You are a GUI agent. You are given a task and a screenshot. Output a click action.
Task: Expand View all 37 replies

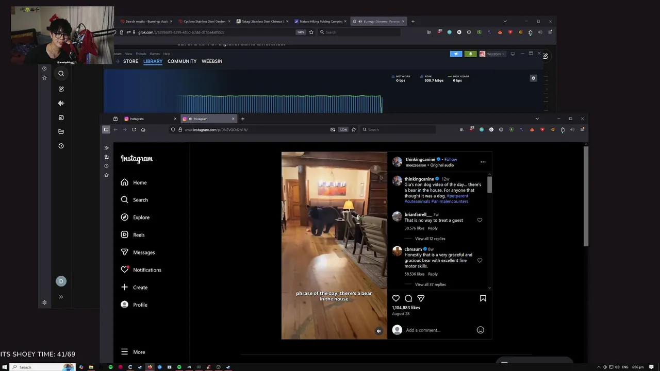[431, 284]
